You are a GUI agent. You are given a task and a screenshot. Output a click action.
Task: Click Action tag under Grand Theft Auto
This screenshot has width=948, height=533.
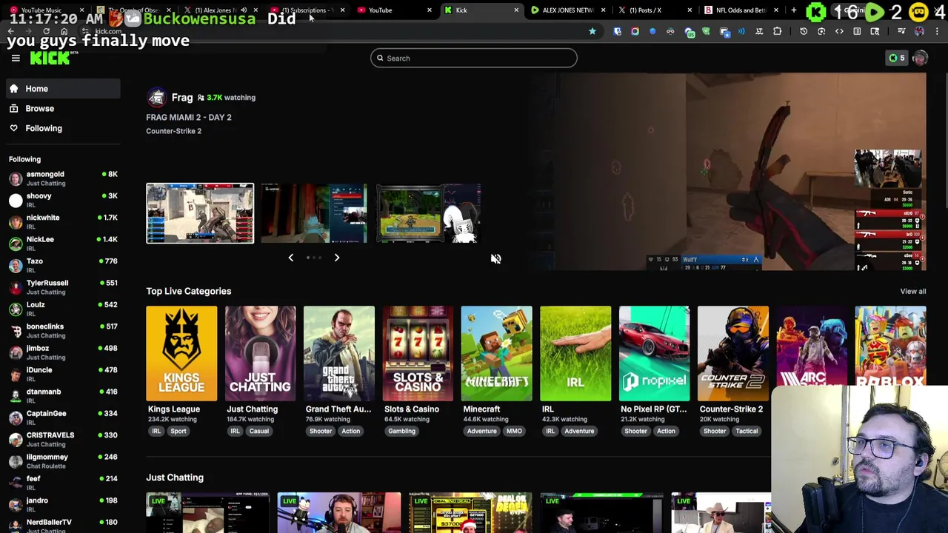click(350, 431)
